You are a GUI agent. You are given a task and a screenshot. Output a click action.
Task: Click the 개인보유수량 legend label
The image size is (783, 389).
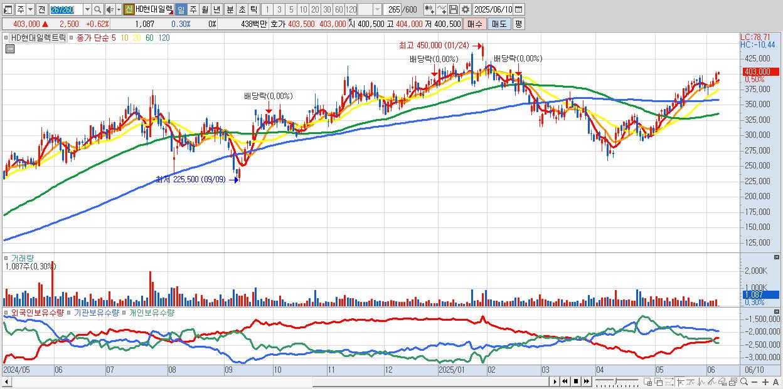coord(151,312)
